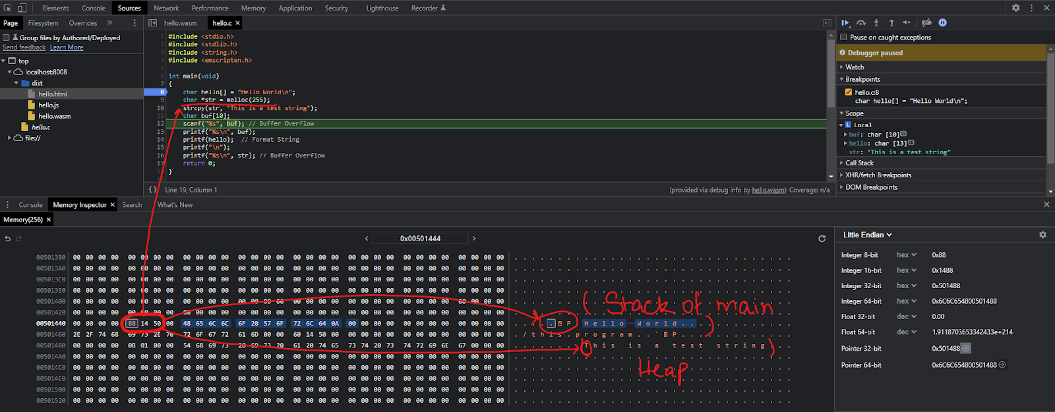
Task: Open the drawer Console tab
Action: 30,205
